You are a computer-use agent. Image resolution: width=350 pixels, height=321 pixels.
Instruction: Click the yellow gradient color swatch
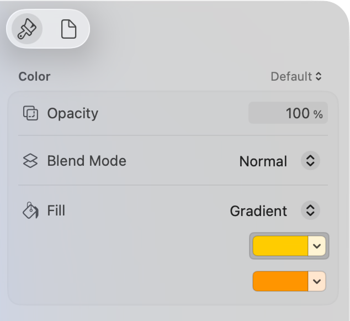[x=280, y=246]
